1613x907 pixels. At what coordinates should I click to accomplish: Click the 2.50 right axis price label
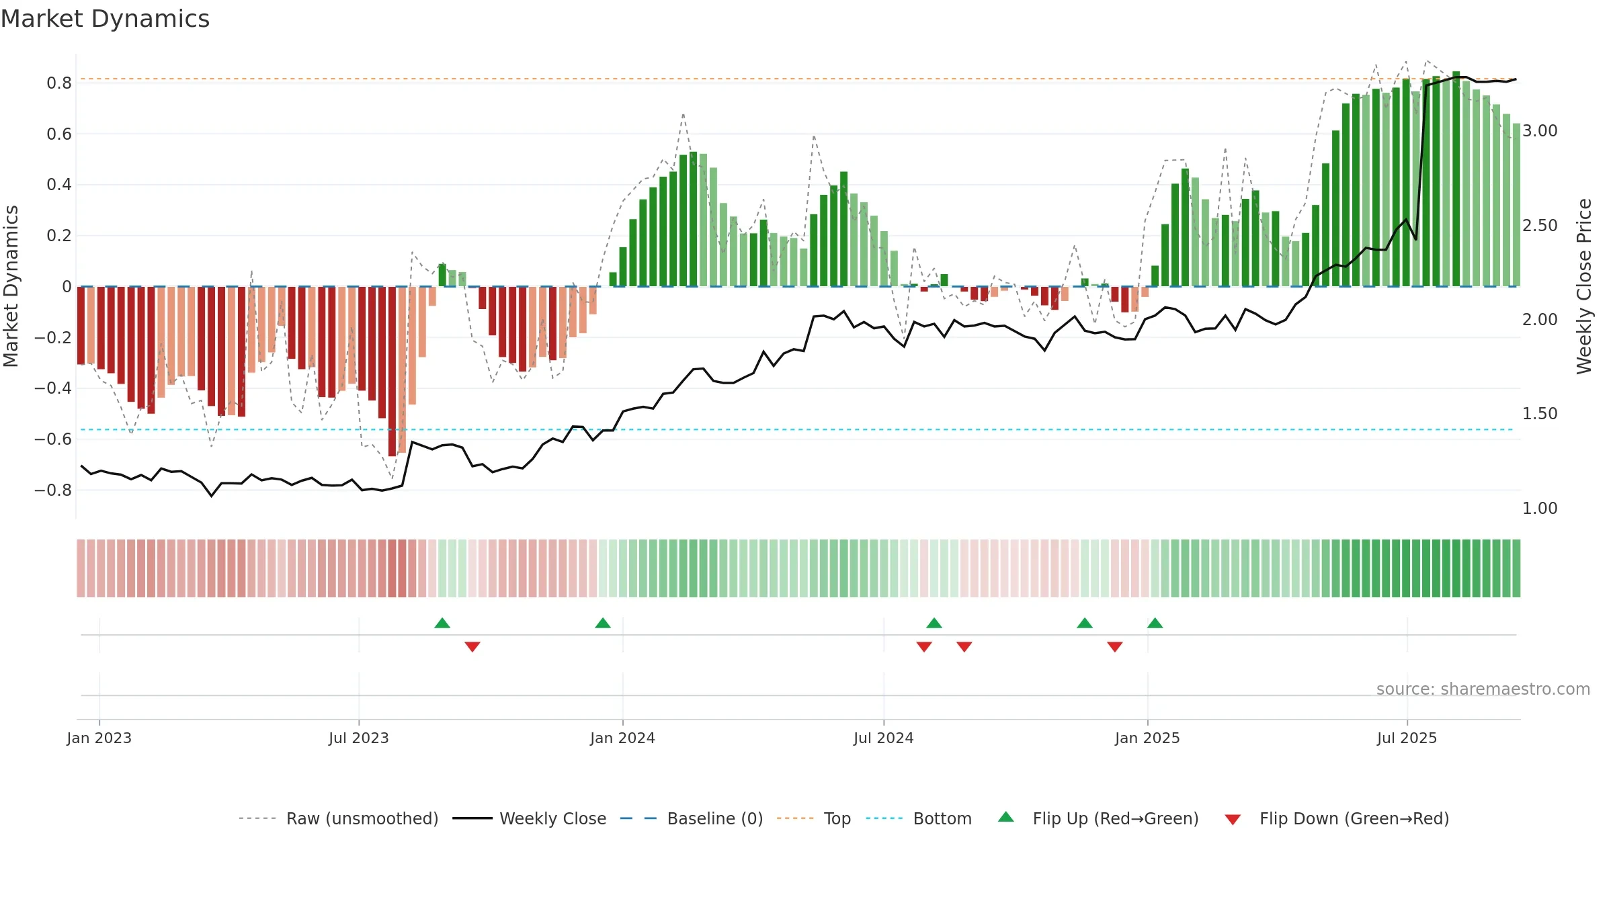tap(1540, 226)
